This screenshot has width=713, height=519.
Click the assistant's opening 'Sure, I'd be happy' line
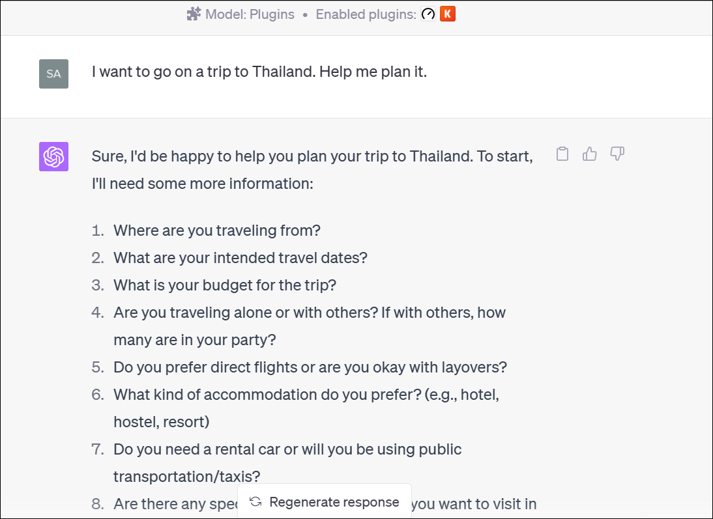pos(312,156)
